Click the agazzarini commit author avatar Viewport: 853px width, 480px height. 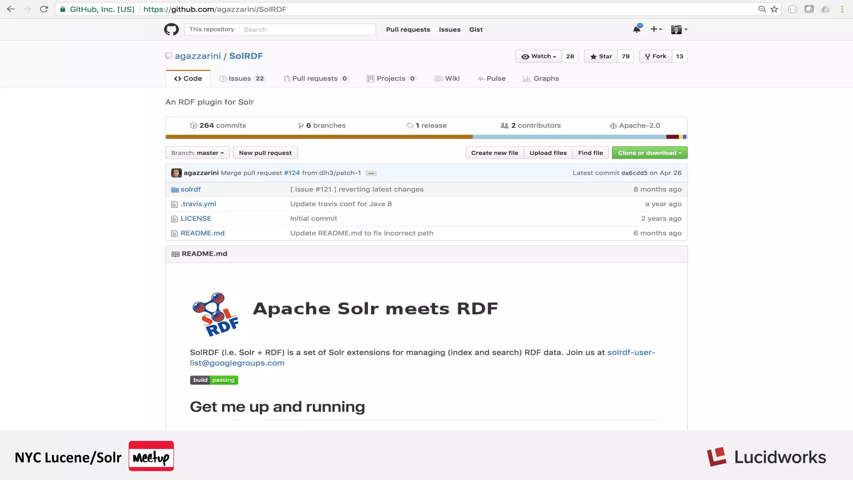(176, 173)
